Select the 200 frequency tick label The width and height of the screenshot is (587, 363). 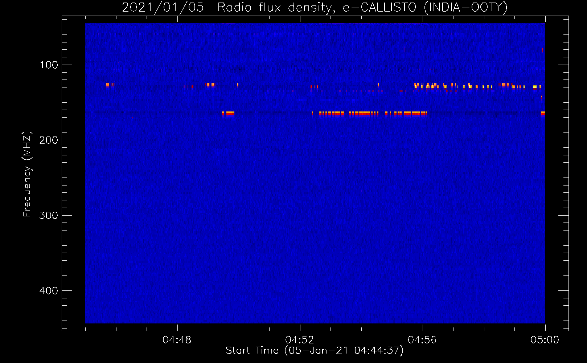pos(49,140)
